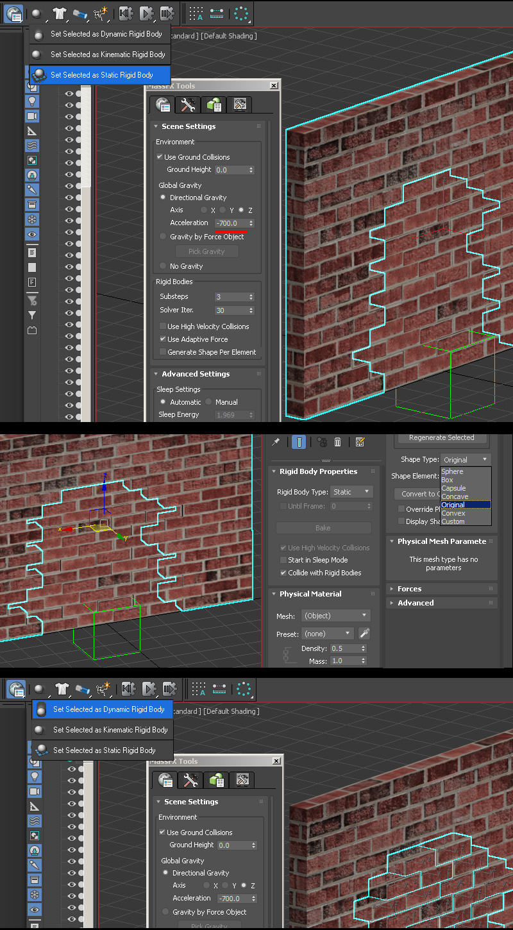Click the plain funnel filter icon in sidebar
The image size is (513, 930).
coord(32,315)
